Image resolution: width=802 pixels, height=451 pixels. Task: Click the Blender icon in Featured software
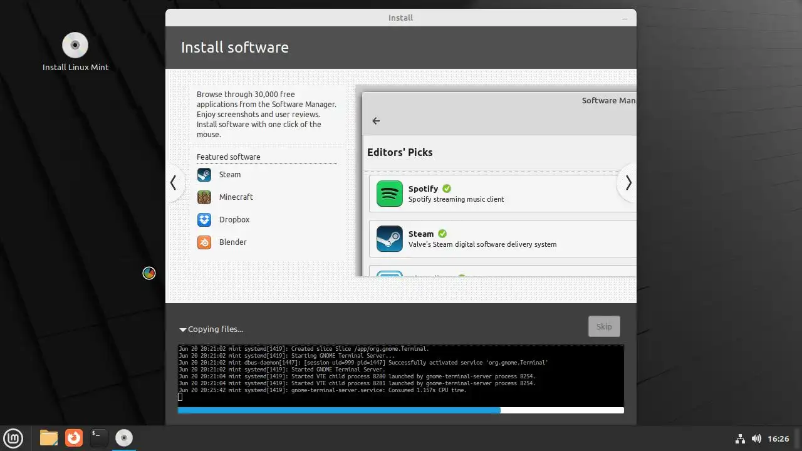click(204, 242)
